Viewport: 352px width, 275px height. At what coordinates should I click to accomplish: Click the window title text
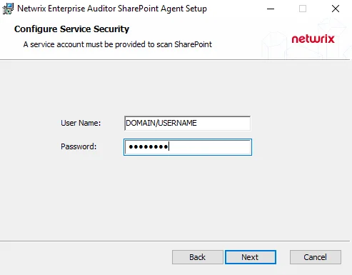click(112, 9)
